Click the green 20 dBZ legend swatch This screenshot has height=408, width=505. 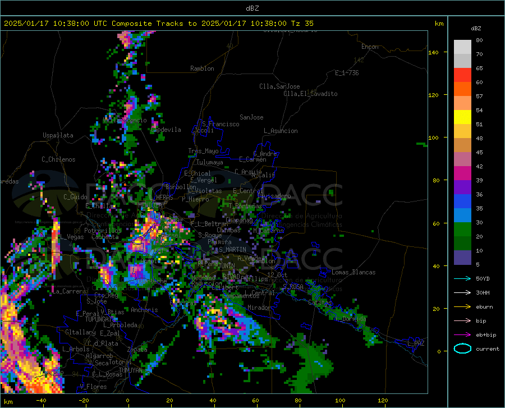[462, 230]
